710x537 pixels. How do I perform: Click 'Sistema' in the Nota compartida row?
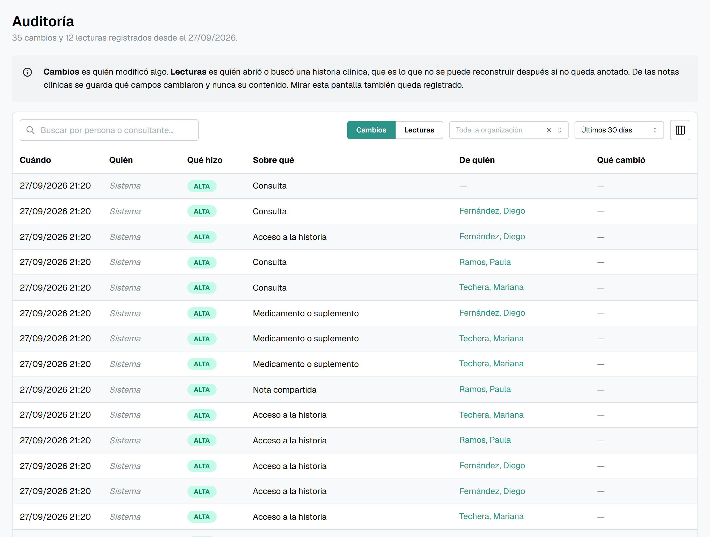125,390
